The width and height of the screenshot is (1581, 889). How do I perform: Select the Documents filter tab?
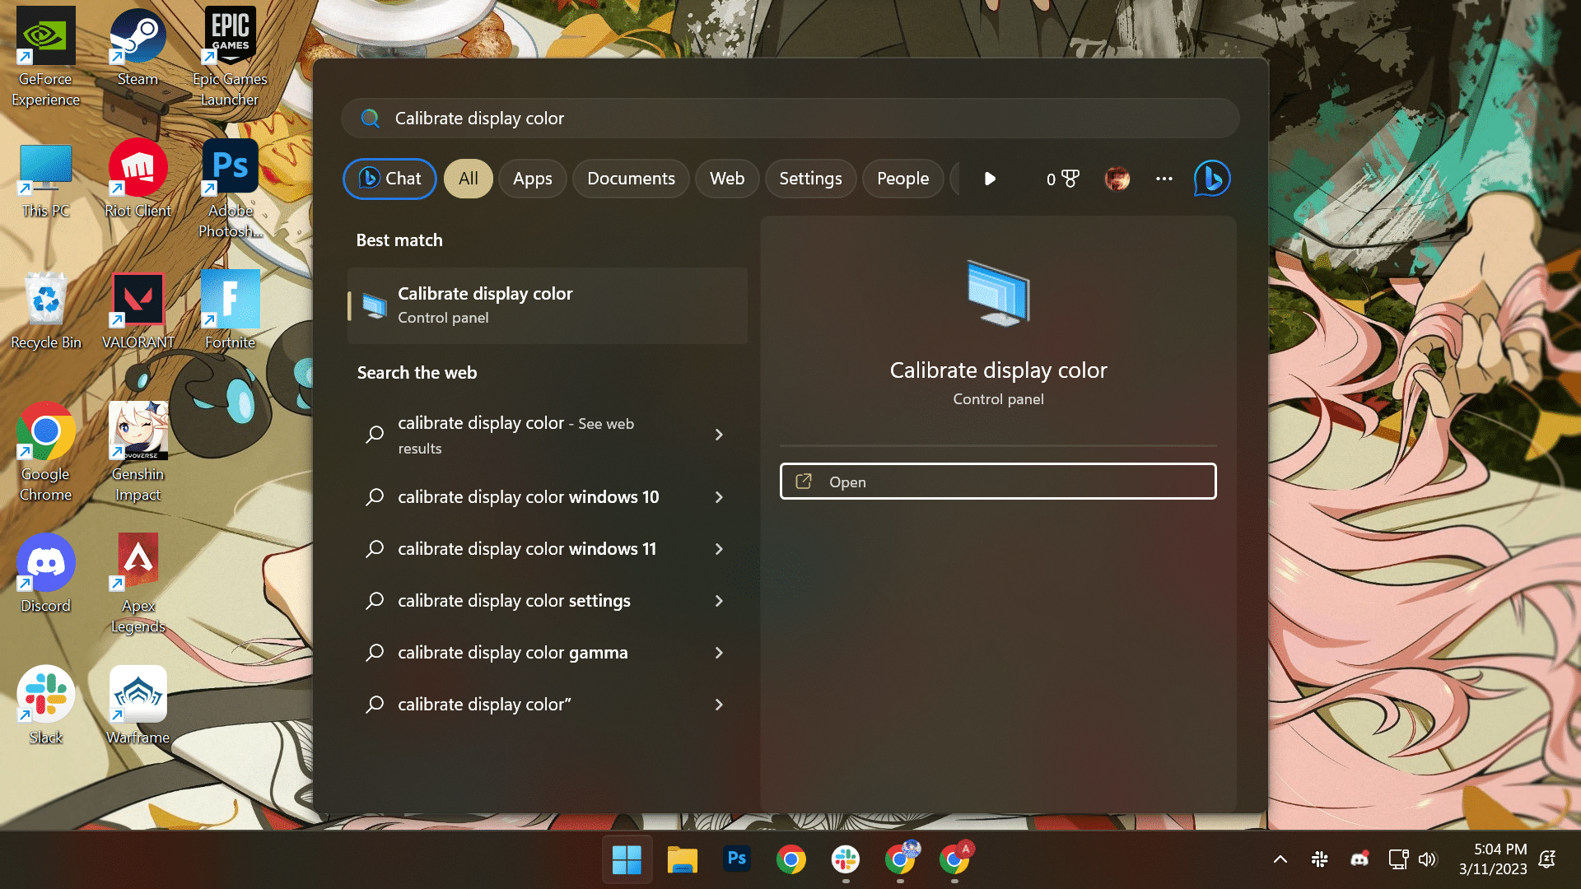pyautogui.click(x=631, y=179)
